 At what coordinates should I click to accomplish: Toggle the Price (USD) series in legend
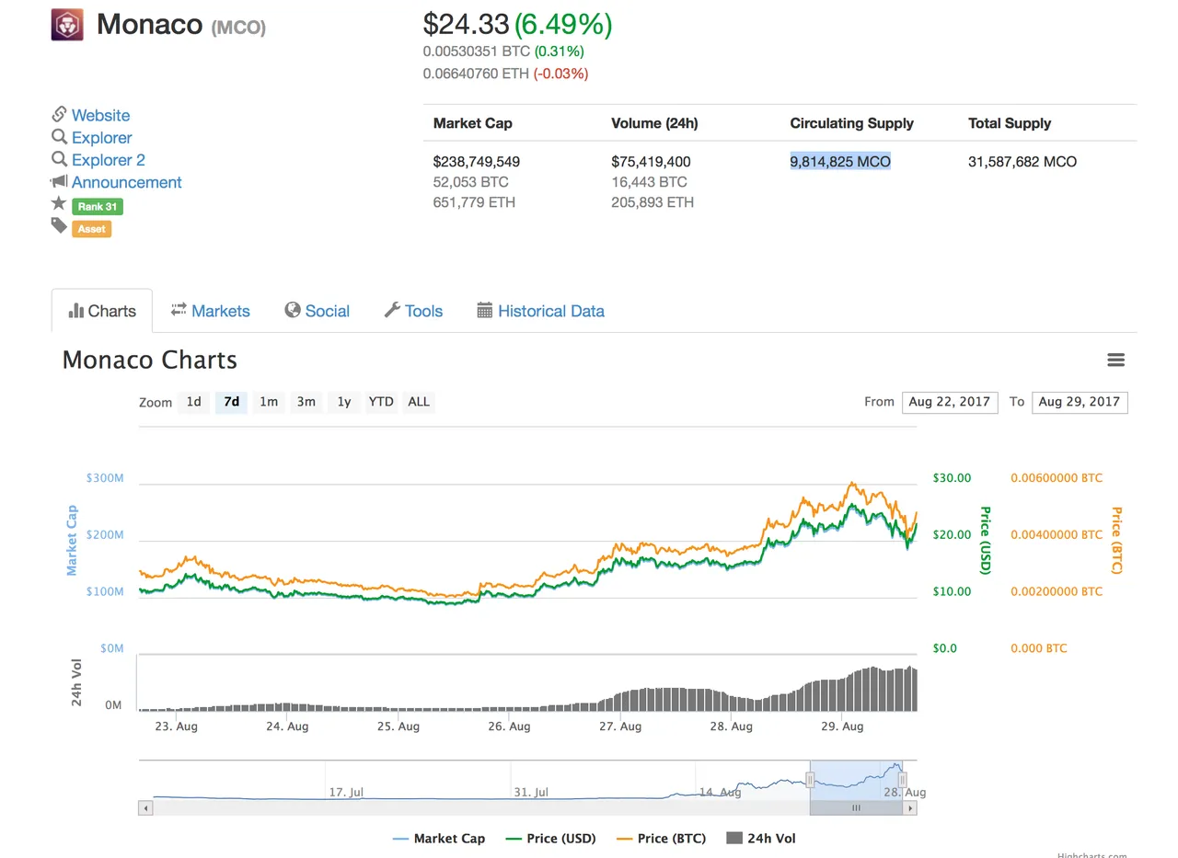[x=549, y=838]
